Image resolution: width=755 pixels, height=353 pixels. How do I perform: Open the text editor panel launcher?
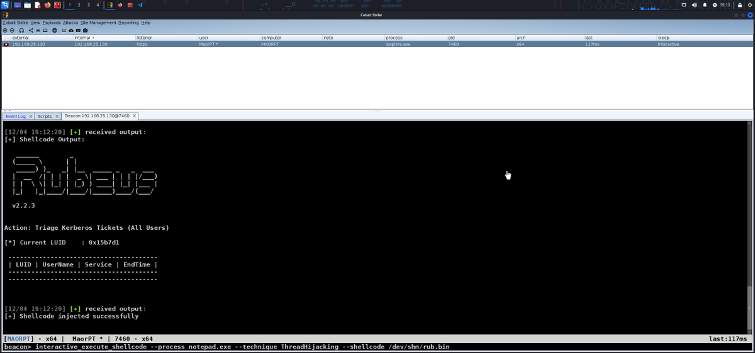38,5
